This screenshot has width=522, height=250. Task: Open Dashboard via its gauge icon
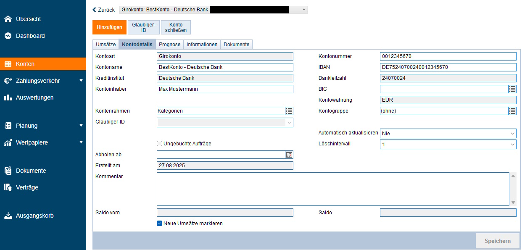8,36
